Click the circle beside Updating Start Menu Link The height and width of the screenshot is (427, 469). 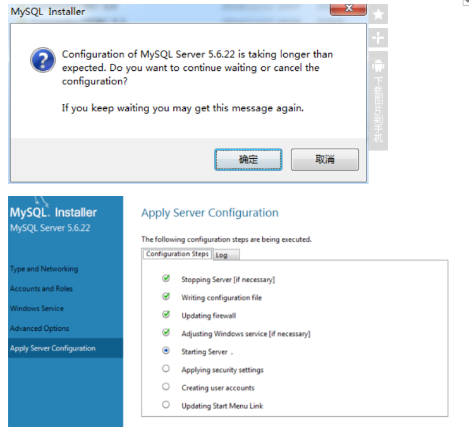coord(166,405)
